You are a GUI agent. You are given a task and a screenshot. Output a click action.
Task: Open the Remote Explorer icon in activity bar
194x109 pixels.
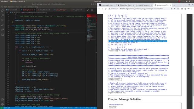click(2, 35)
